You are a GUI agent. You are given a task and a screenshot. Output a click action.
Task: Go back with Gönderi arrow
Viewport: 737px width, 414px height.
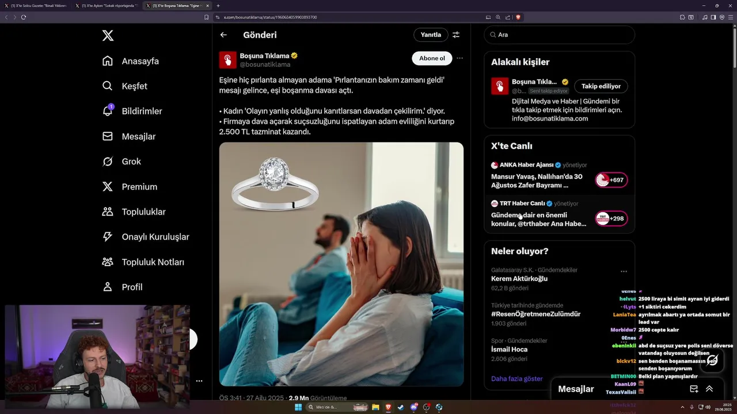(223, 34)
